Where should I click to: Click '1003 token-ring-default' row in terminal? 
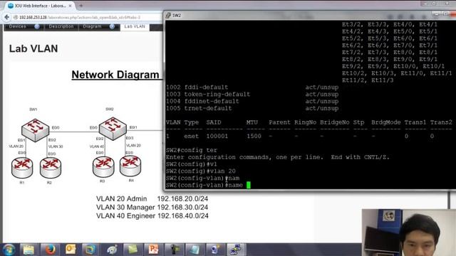pos(252,94)
